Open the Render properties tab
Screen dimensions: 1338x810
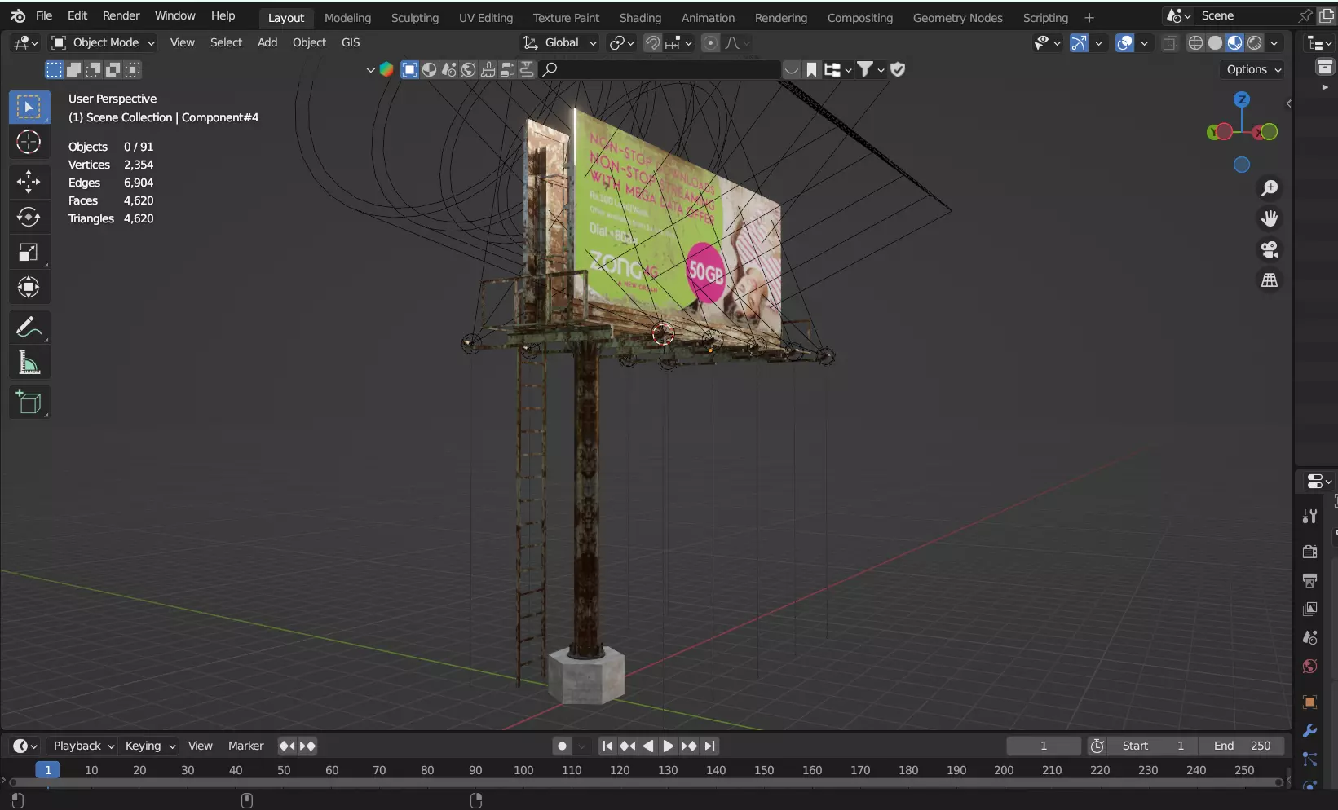[1309, 552]
